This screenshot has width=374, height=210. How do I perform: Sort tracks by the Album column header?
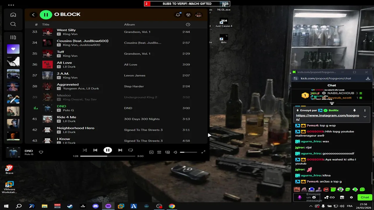point(129,24)
